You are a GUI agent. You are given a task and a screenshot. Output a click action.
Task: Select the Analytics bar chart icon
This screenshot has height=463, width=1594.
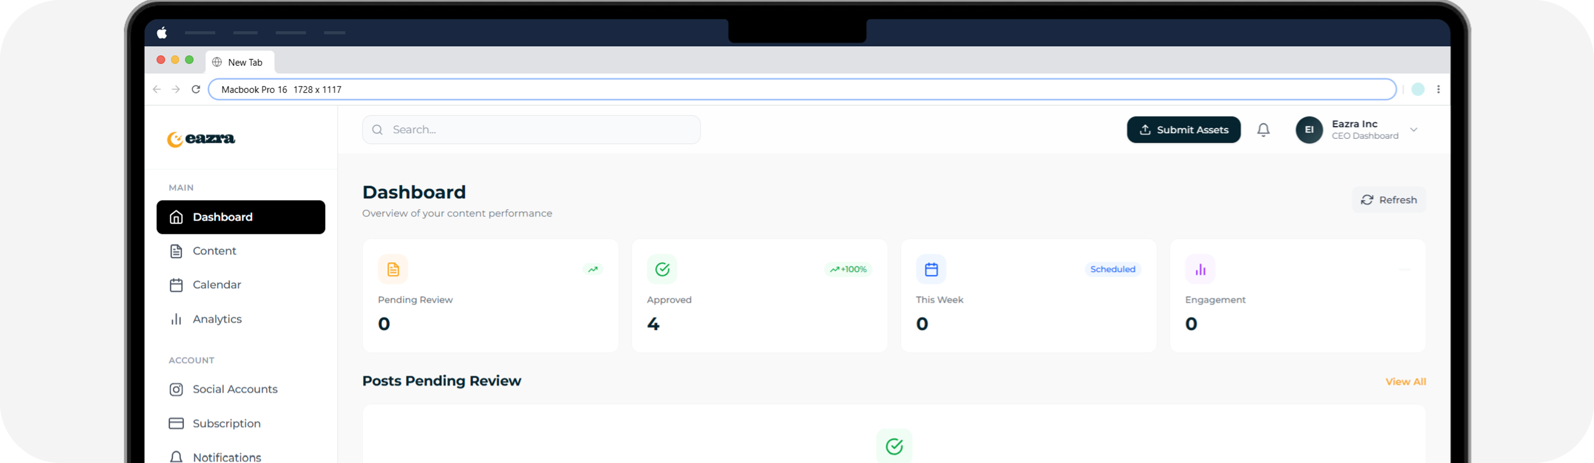tap(176, 319)
